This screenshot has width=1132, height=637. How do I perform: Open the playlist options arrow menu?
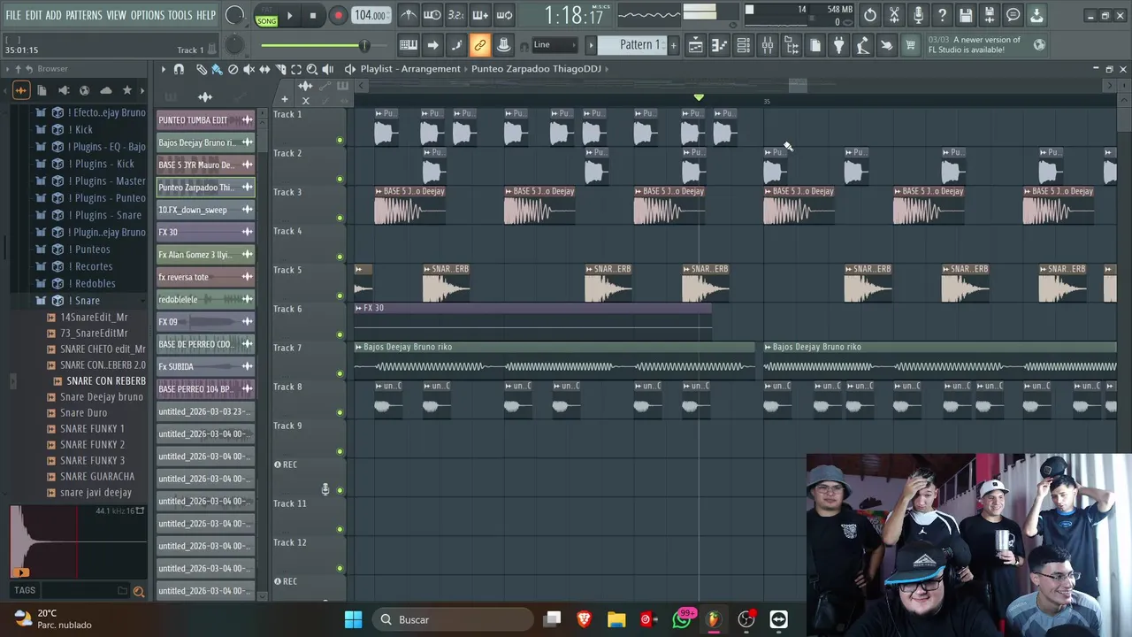tap(163, 69)
